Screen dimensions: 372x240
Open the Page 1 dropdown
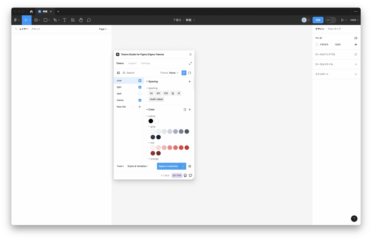pos(104,29)
